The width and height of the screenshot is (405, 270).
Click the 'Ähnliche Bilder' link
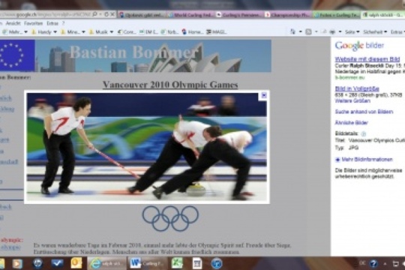[351, 123]
